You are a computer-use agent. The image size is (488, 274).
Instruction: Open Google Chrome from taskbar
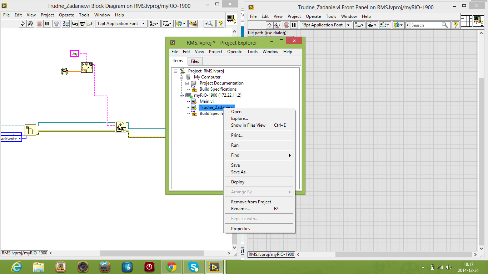click(171, 267)
